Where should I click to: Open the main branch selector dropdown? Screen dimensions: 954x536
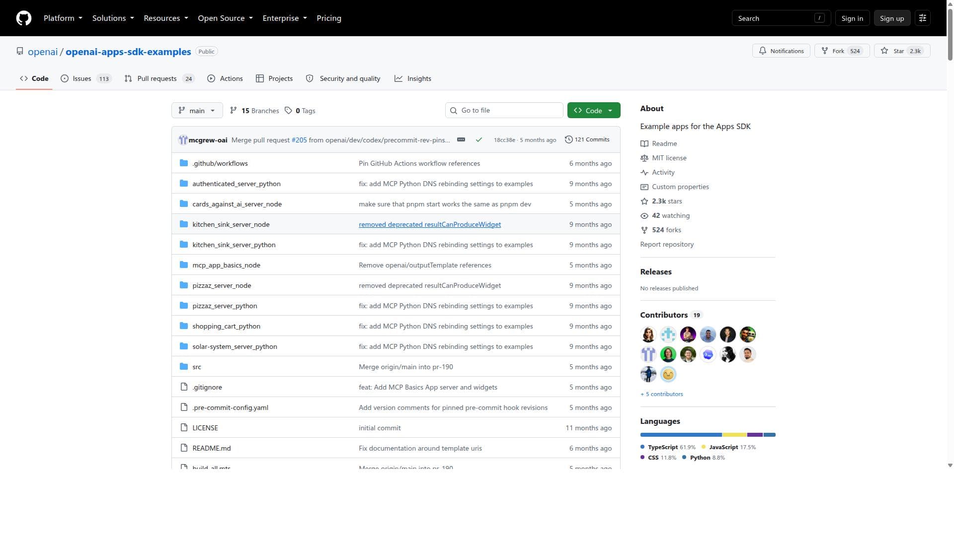[x=197, y=111]
